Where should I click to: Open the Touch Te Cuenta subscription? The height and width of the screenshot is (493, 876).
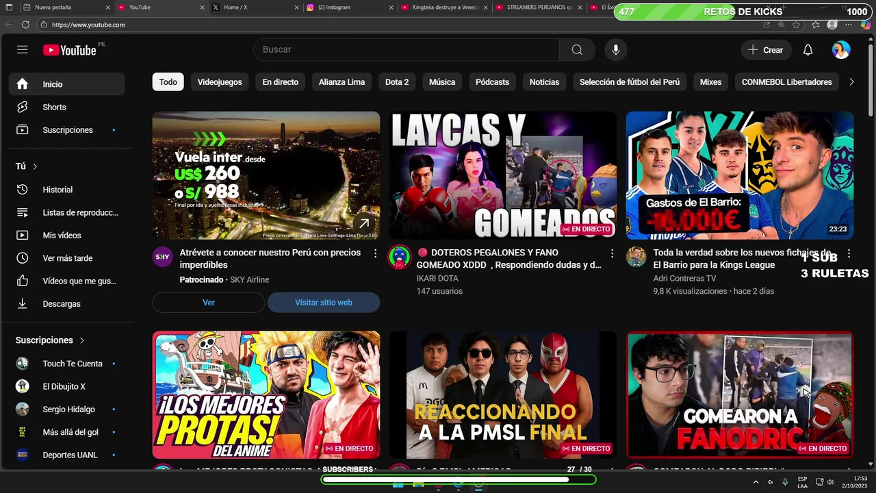66,364
